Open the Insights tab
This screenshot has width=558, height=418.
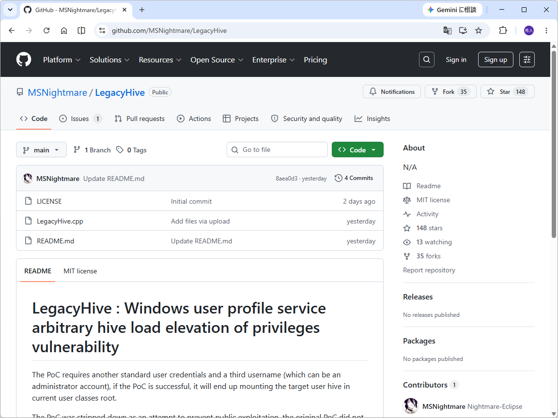point(372,119)
